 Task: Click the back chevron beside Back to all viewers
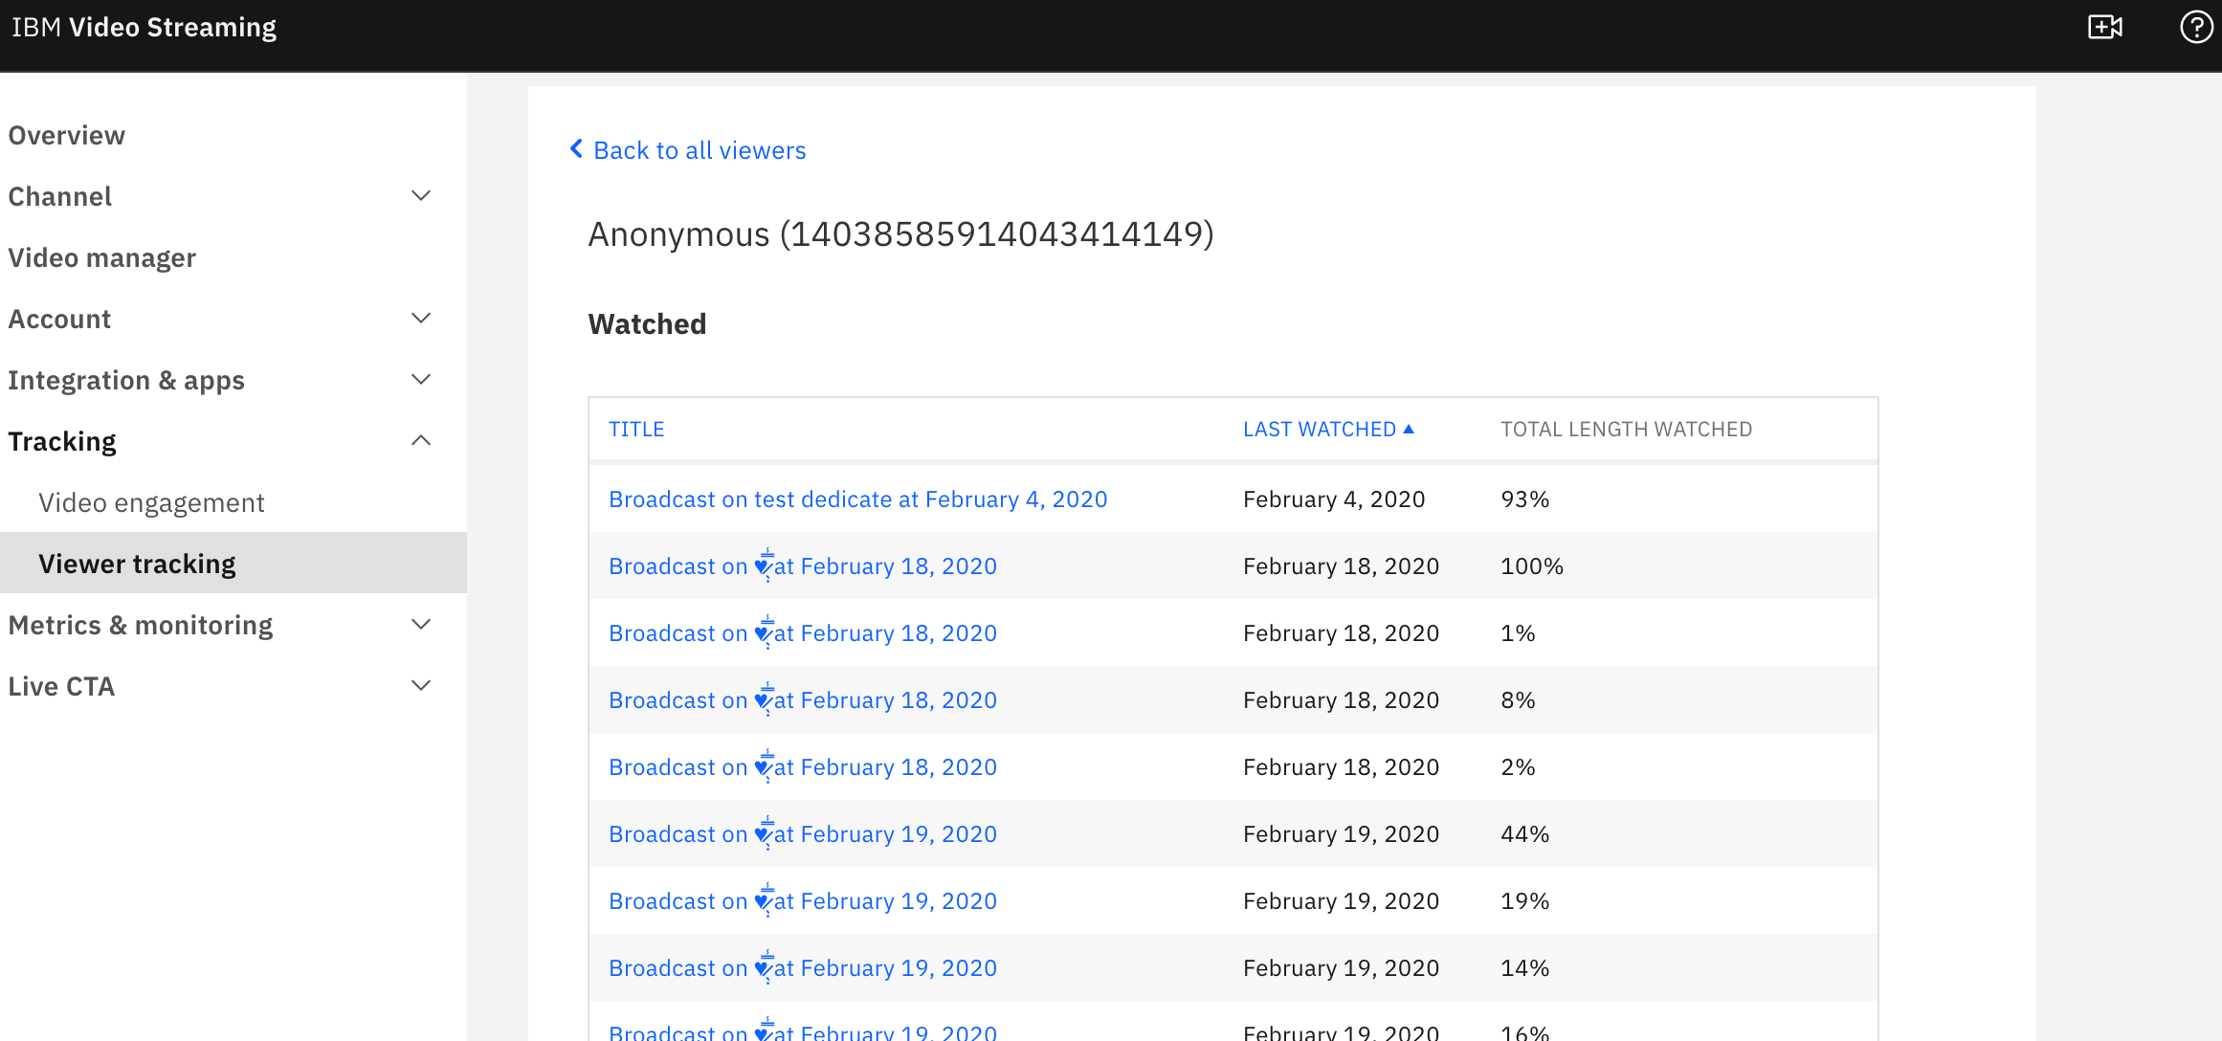pos(576,149)
